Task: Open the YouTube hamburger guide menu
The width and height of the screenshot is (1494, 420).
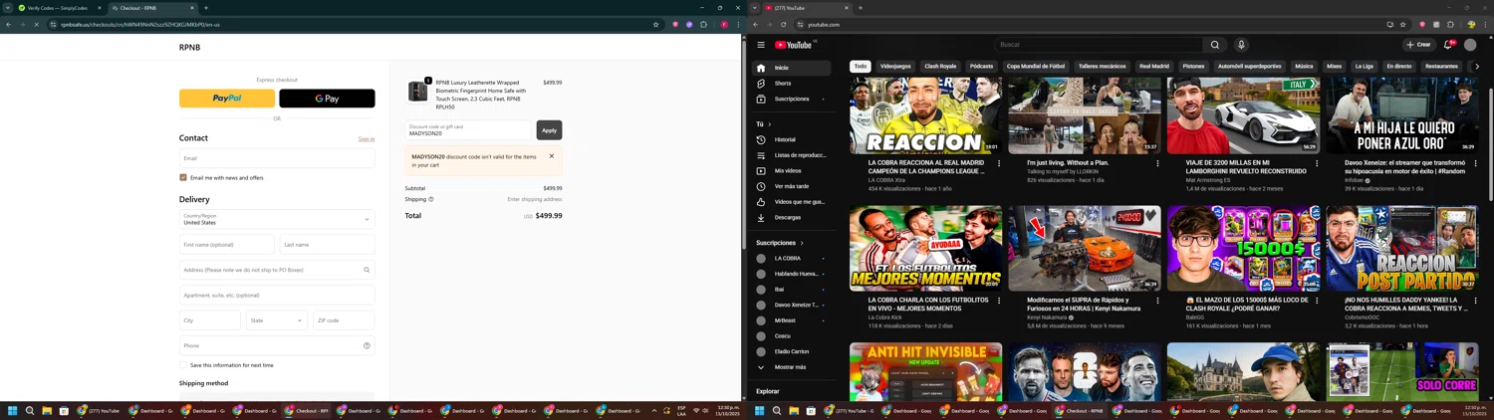Action: click(760, 45)
